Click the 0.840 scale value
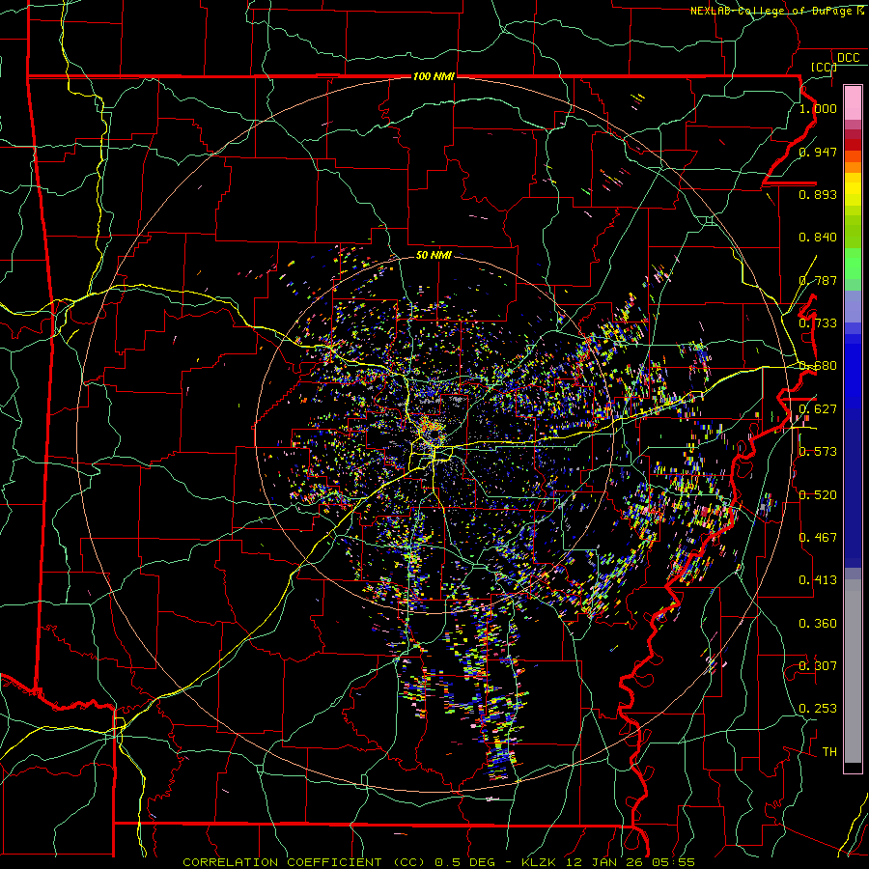 tap(818, 238)
